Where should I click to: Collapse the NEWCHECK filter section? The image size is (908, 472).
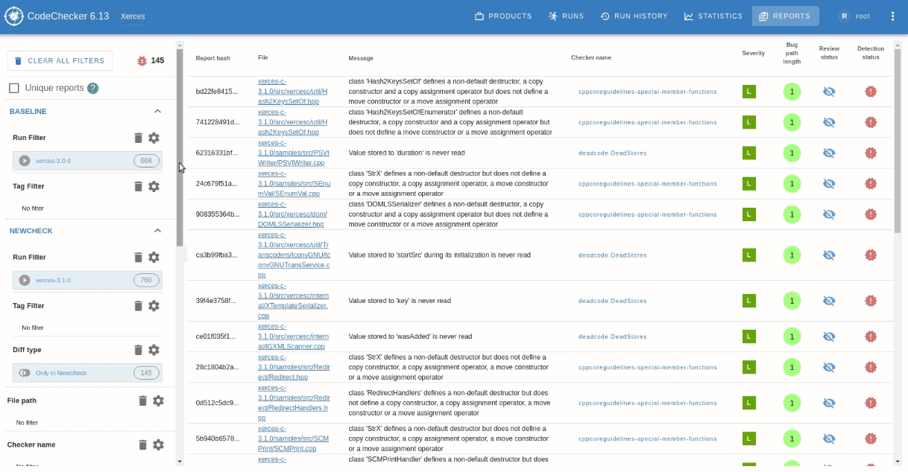(x=157, y=230)
